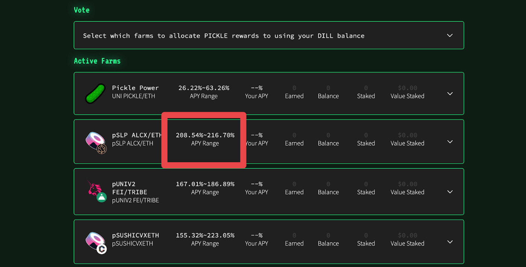Select the Active Farms heading
Viewport: 526px width, 267px height.
coord(97,60)
